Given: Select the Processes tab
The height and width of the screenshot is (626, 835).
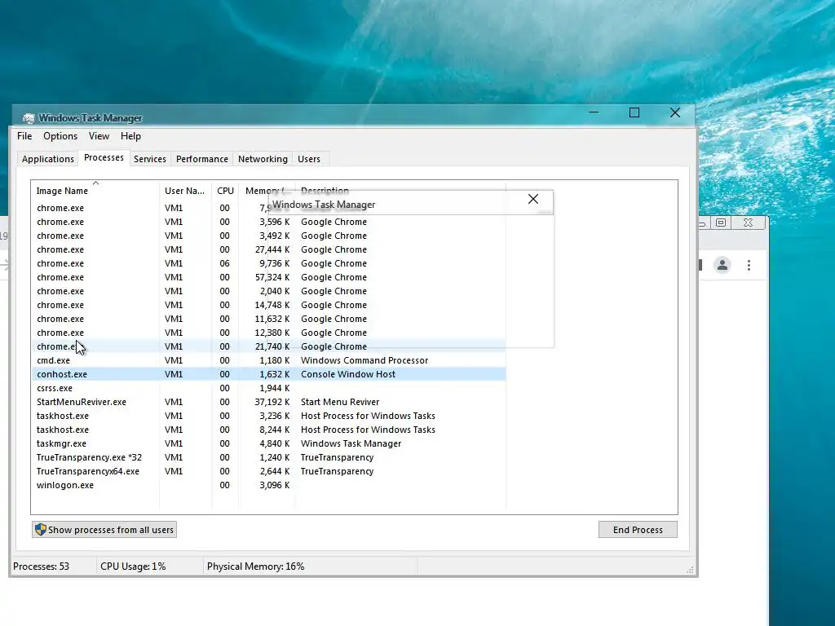Looking at the screenshot, I should [104, 157].
